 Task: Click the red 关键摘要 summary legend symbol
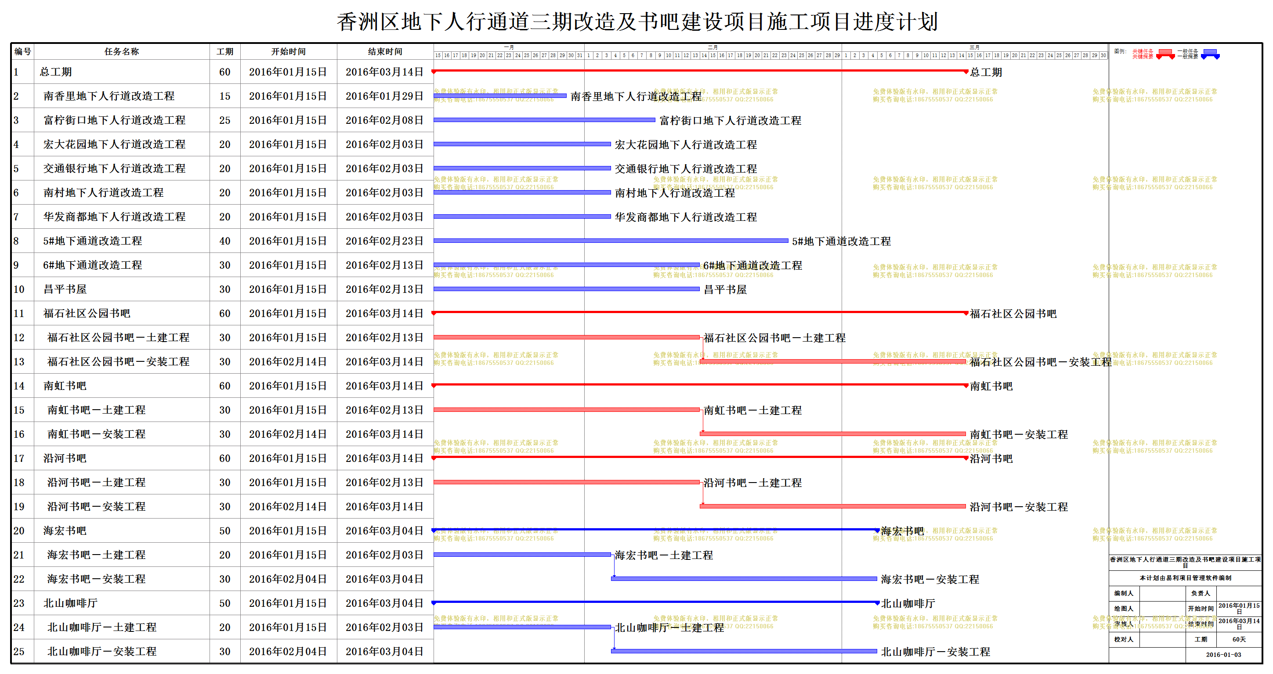tap(1165, 56)
